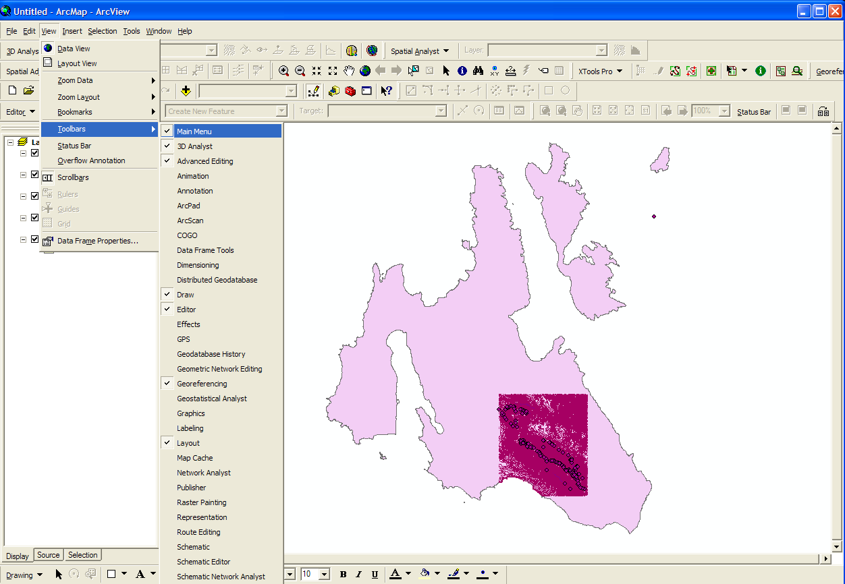Switch to the Source tab
This screenshot has height=584, width=845.
coord(49,555)
